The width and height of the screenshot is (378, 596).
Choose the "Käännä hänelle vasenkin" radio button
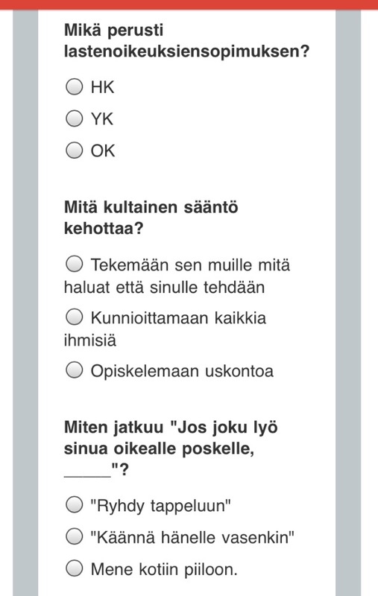pos(74,536)
